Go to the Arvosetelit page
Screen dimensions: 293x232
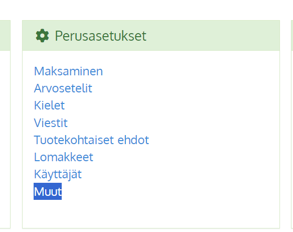(63, 88)
